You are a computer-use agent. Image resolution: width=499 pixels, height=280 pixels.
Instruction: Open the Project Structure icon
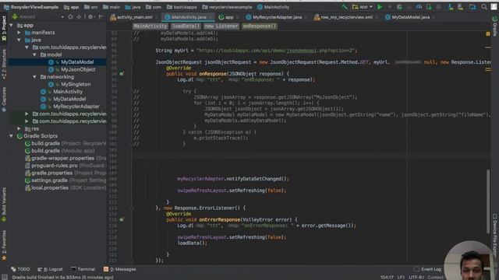[x=472, y=7]
